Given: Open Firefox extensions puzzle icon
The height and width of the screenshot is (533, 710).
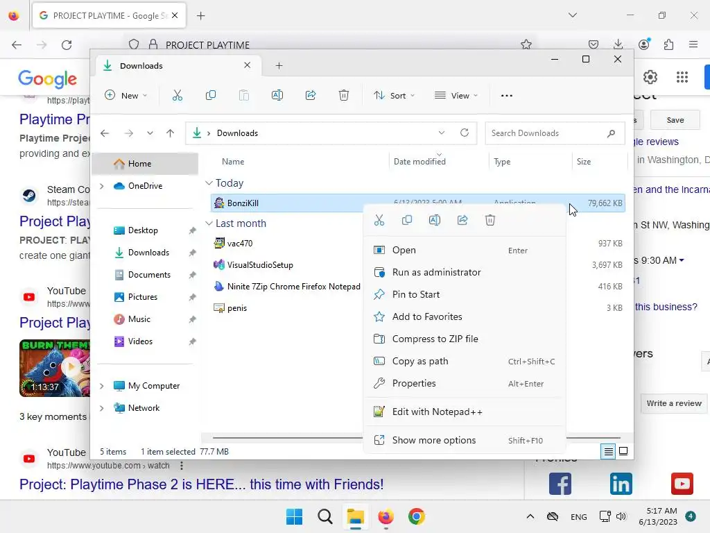Looking at the screenshot, I should pyautogui.click(x=669, y=44).
